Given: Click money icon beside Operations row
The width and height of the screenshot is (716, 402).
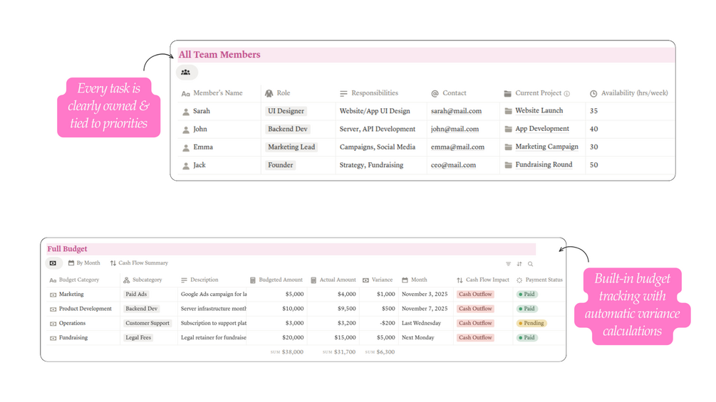Looking at the screenshot, I should tap(53, 324).
